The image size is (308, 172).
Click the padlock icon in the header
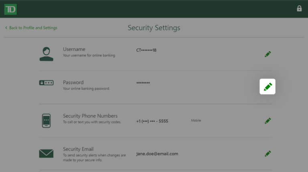click(x=299, y=8)
